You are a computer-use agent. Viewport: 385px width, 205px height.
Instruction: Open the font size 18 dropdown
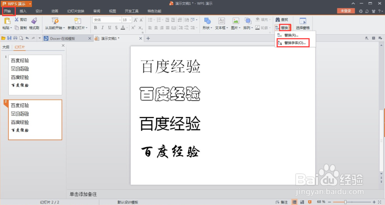coord(131,20)
